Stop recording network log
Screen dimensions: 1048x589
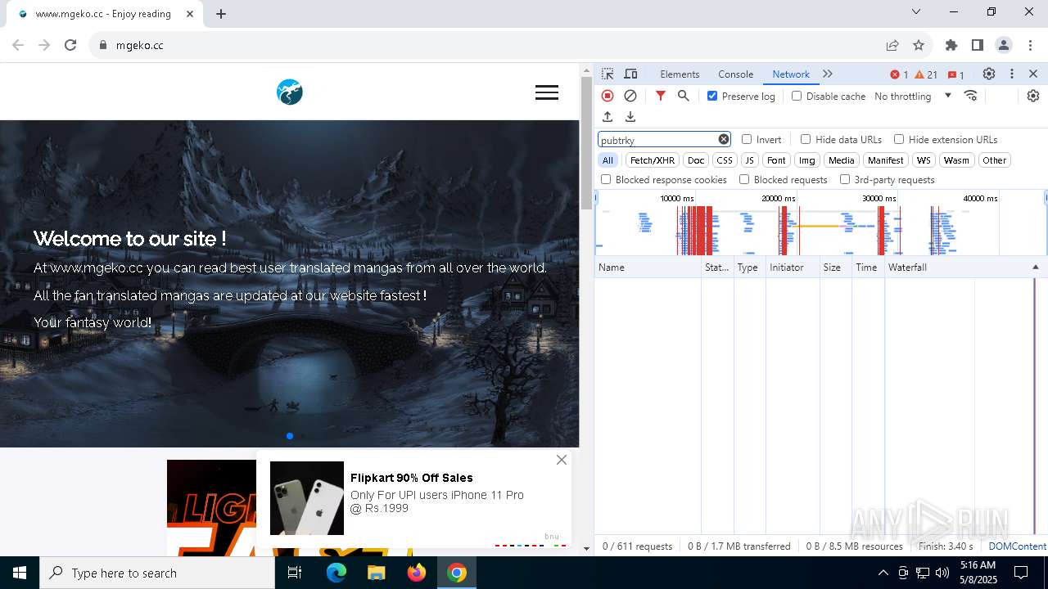coord(608,96)
